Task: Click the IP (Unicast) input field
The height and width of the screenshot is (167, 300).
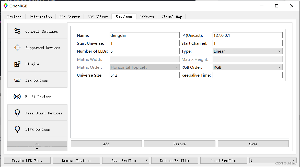Action: [247, 35]
